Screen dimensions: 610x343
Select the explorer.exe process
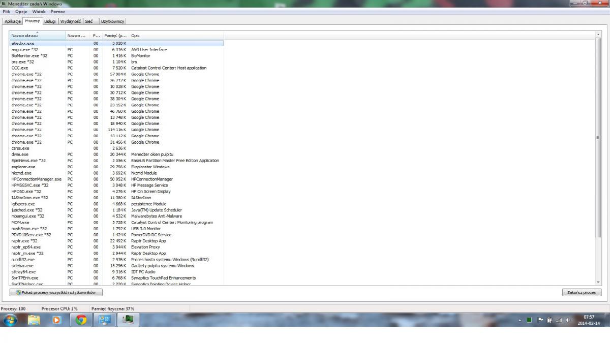tap(117, 167)
